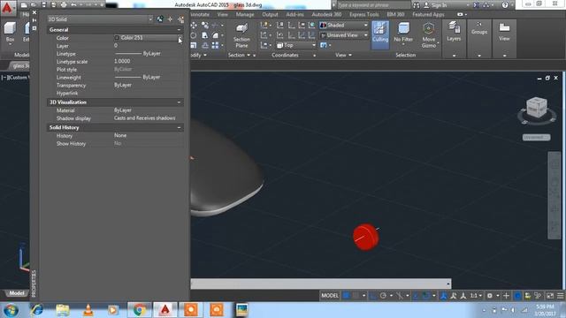566x318 pixels.
Task: Open the Shaded visual style dropdown
Action: click(x=344, y=26)
